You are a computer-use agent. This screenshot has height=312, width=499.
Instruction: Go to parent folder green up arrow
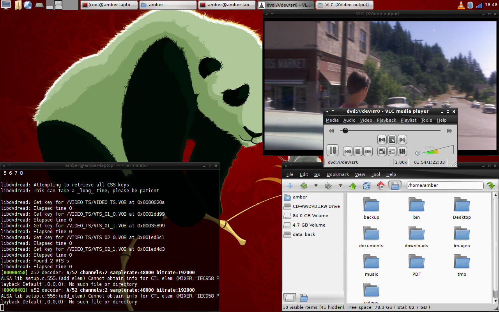click(x=353, y=186)
